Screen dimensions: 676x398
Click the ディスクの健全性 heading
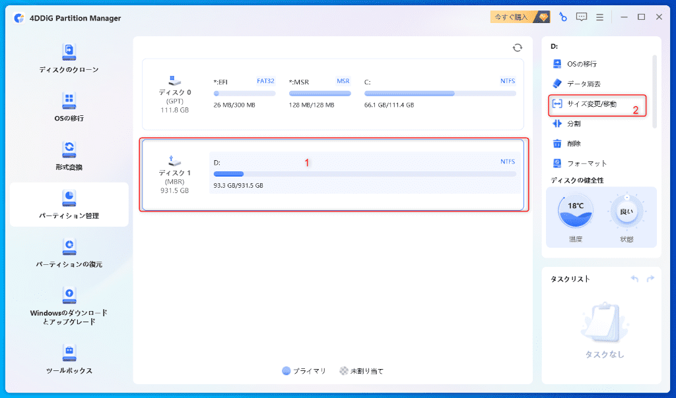[577, 181]
